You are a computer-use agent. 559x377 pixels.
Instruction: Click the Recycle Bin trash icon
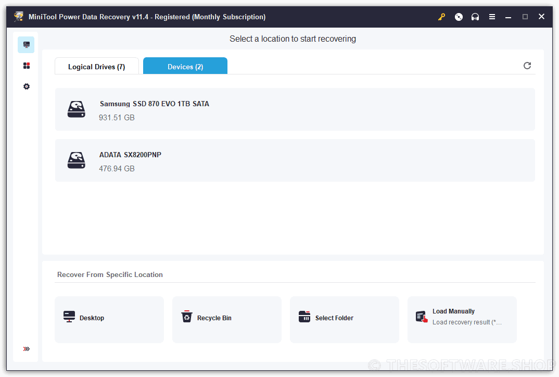[x=187, y=317]
